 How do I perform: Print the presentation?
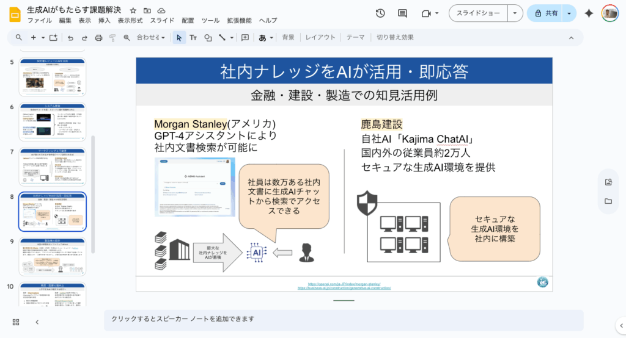(98, 38)
